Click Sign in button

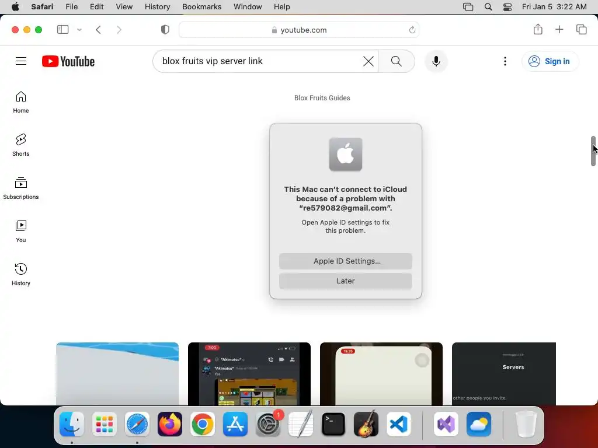(x=550, y=61)
